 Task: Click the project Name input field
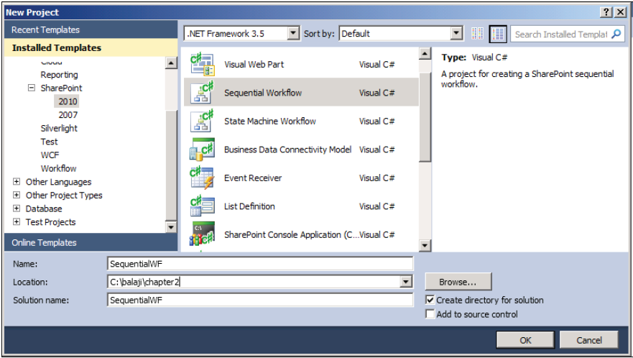[260, 263]
